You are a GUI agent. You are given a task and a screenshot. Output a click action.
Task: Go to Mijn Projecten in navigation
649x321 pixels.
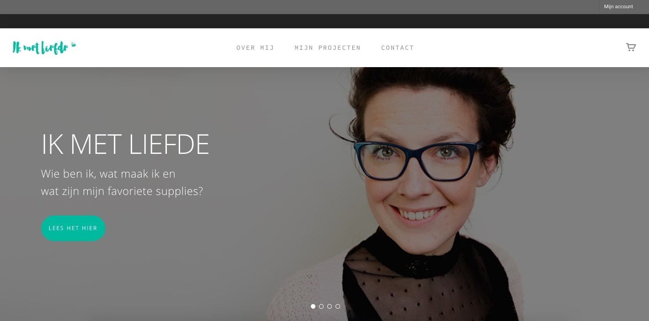328,47
